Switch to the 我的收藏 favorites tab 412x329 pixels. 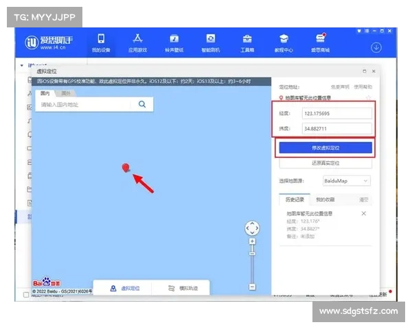tap(325, 199)
